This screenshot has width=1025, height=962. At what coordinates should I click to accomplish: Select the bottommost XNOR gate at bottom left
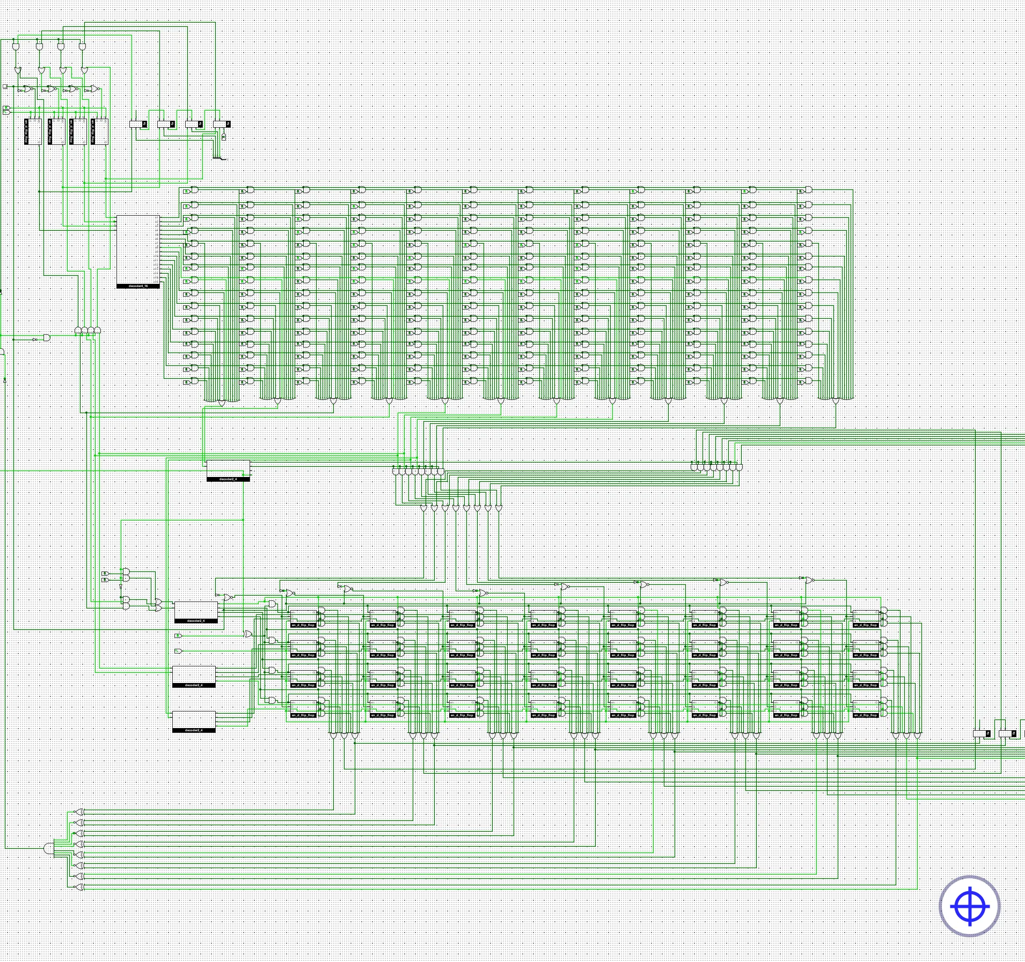click(x=79, y=887)
